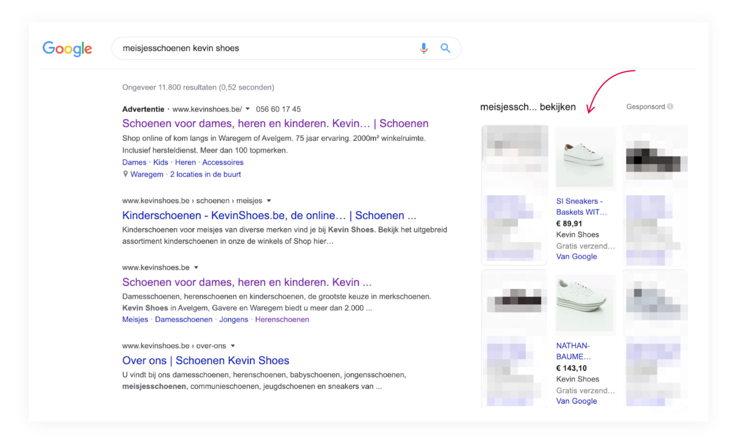Open the Meisjes sitelink
This screenshot has height=447, width=732.
(x=135, y=319)
